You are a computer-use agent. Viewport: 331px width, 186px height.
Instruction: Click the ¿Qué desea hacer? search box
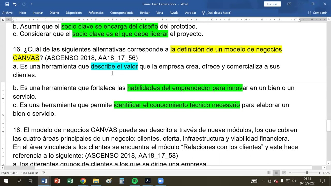217,13
